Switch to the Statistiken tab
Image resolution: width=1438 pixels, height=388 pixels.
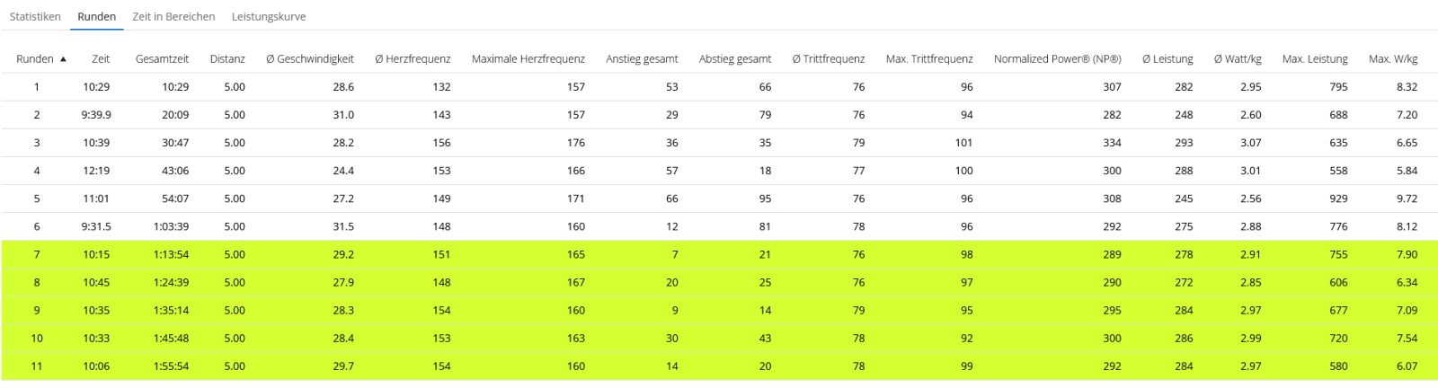[35, 16]
